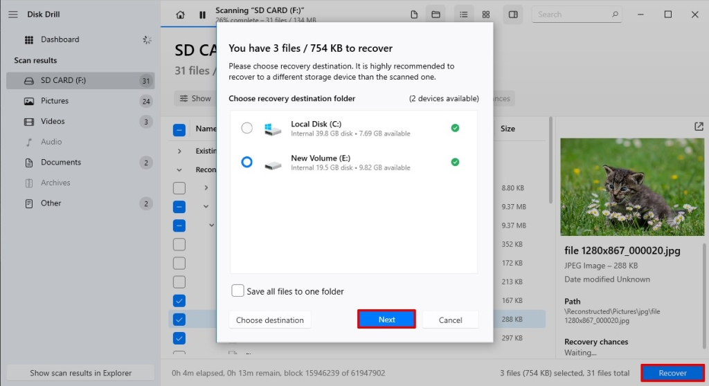Collapse chevron in second 9.37 MB row
The width and height of the screenshot is (709, 386).
tap(211, 225)
